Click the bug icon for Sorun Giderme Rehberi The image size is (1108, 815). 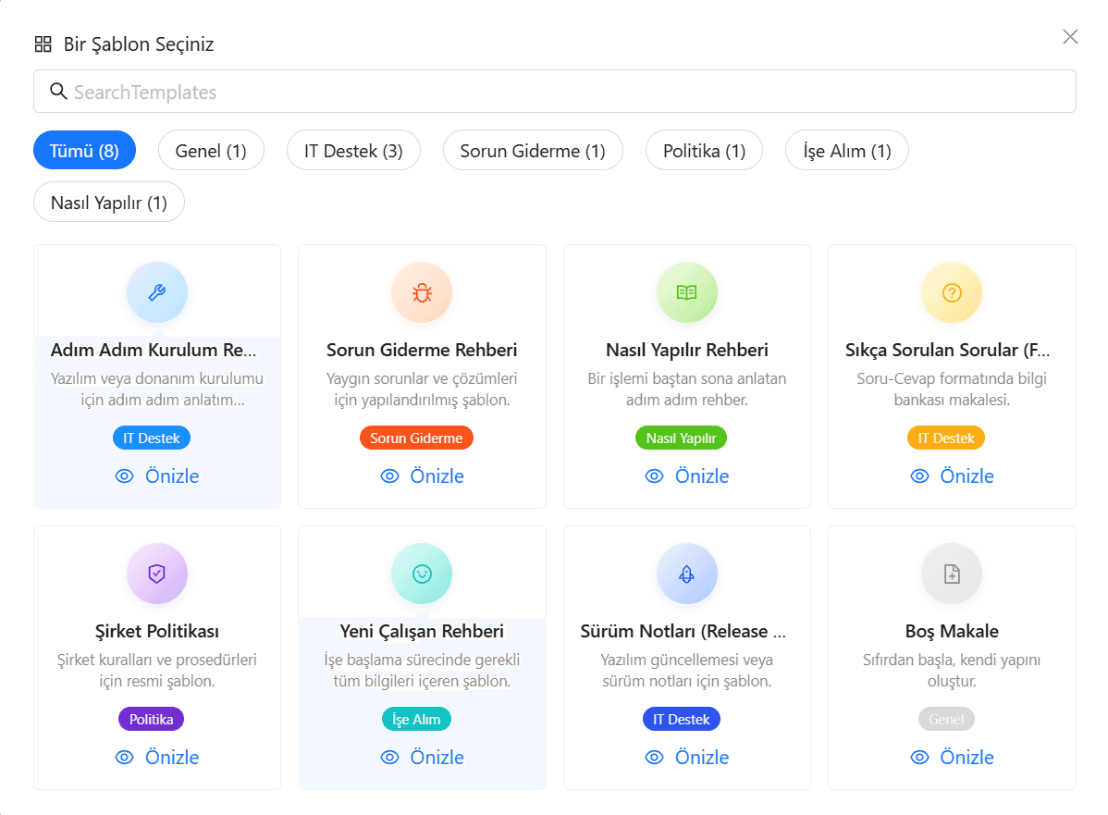422,292
